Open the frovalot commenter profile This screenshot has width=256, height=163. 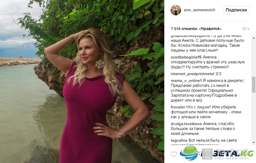[178, 107]
